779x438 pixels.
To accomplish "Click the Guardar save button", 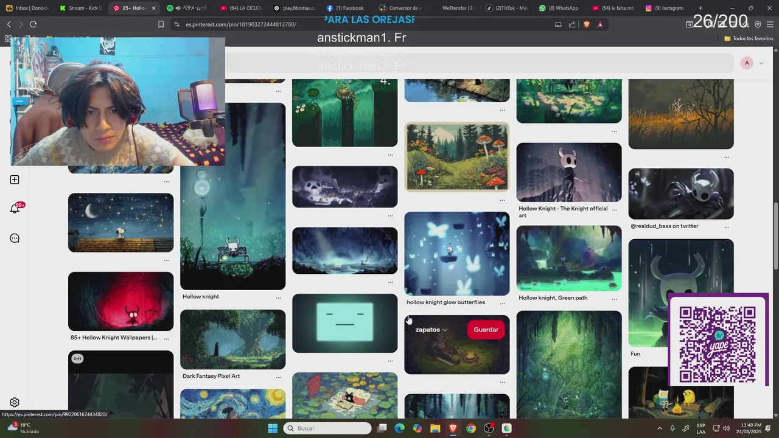I will click(x=486, y=330).
